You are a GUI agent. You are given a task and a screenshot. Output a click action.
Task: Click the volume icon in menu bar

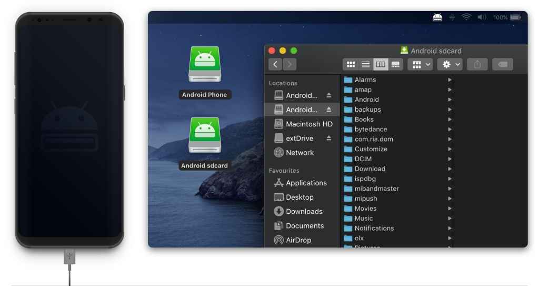[x=482, y=17]
